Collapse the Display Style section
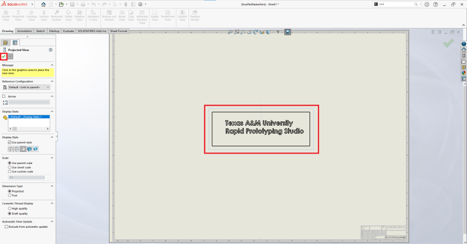This screenshot has height=244, width=467. 52,137
